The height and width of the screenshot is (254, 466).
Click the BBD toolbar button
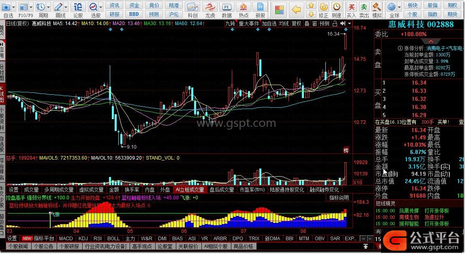pyautogui.click(x=134, y=14)
